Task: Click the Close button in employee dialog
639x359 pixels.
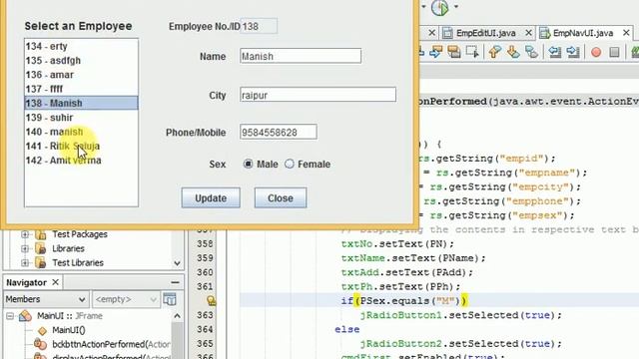Action: pos(281,197)
